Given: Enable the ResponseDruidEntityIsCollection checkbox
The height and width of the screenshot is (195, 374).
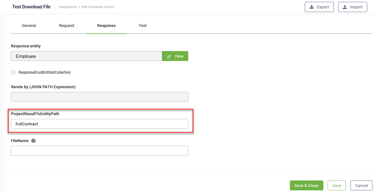Looking at the screenshot, I should [x=13, y=72].
